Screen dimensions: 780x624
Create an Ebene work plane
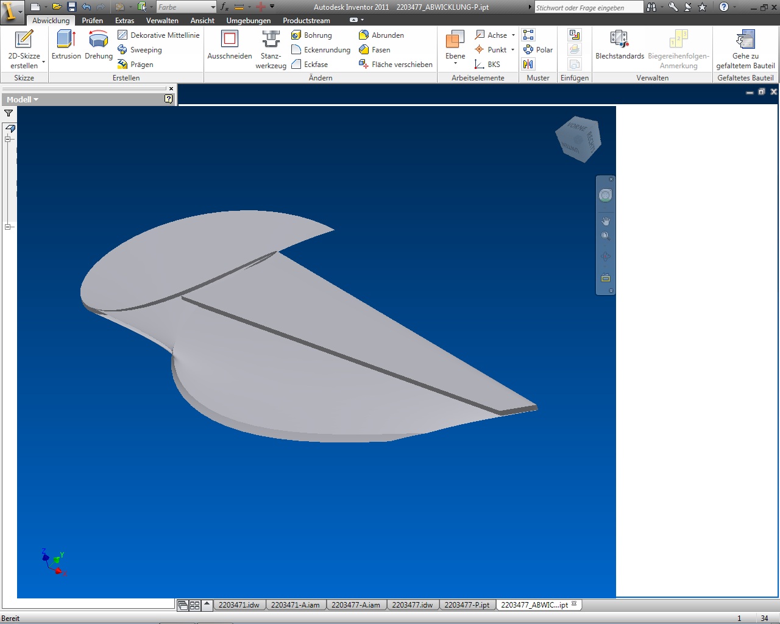455,44
